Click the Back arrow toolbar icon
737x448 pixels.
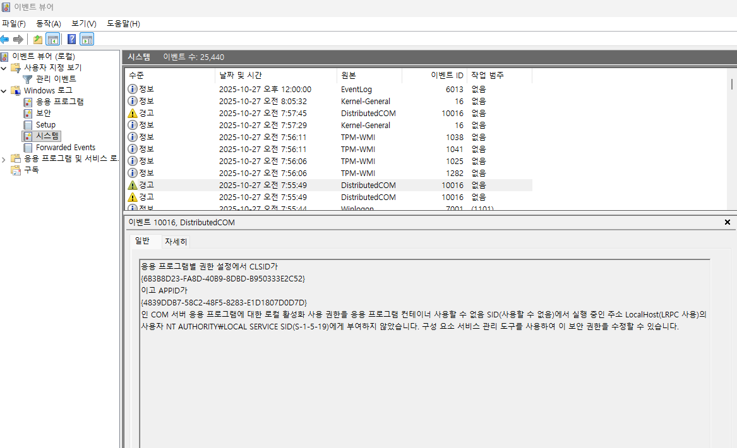click(4, 40)
